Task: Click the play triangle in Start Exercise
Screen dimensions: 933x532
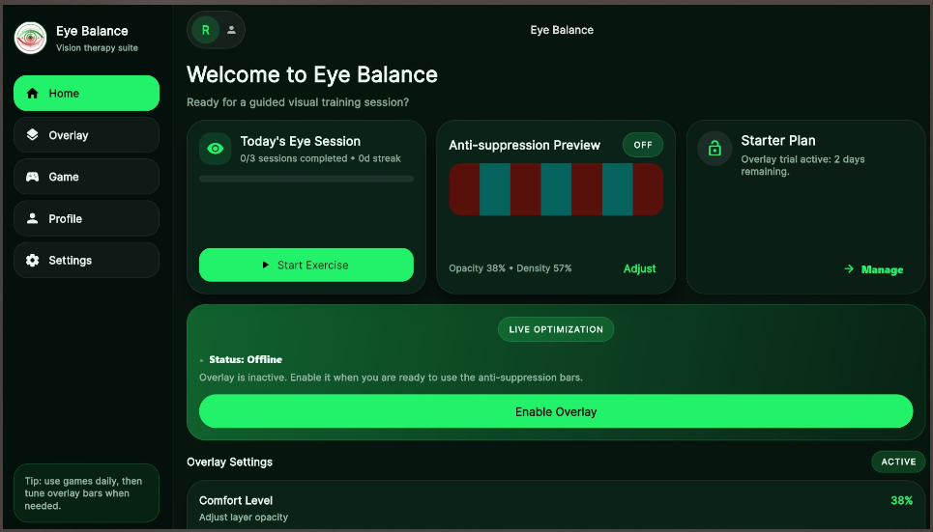Action: (x=266, y=266)
